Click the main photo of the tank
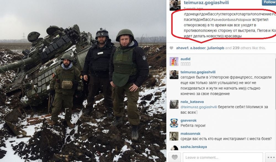Viewport: 276px width, 162px height. [83, 81]
